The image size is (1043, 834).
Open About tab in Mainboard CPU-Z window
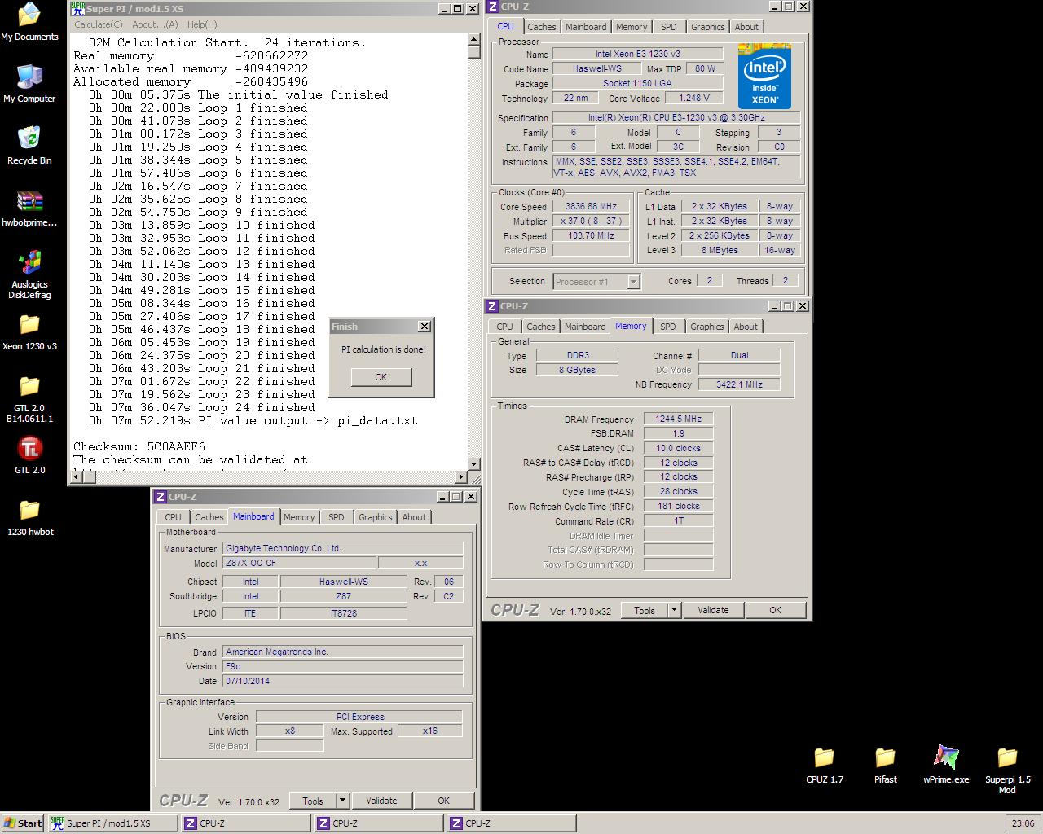[414, 517]
